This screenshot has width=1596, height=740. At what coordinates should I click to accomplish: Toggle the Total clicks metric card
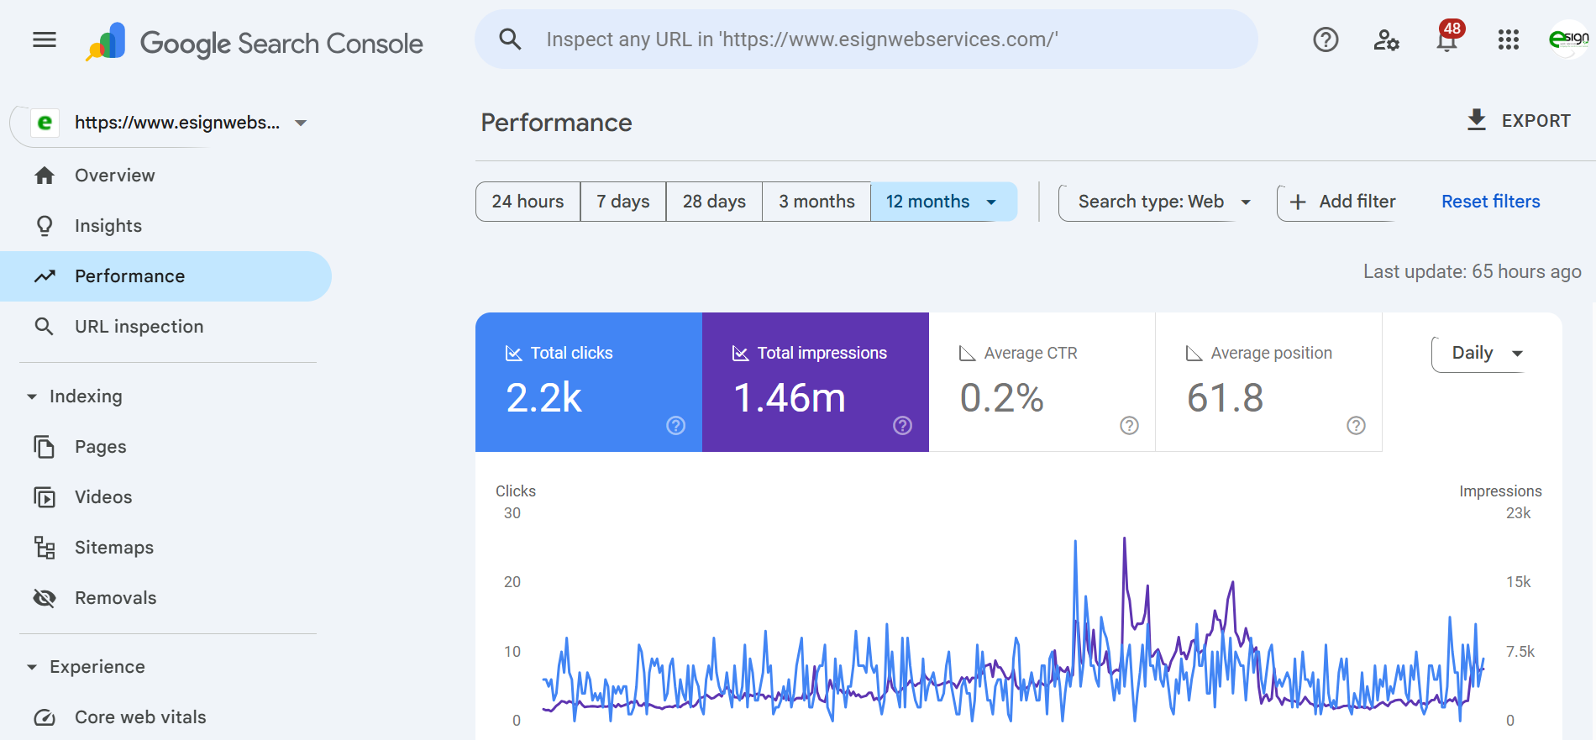pos(589,382)
